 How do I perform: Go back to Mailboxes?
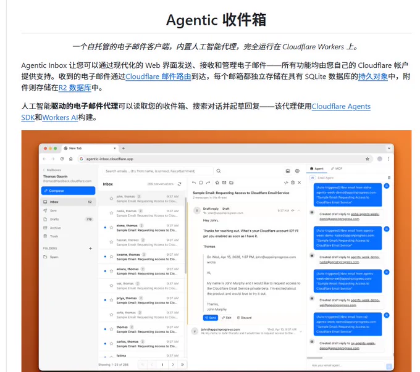pos(52,170)
